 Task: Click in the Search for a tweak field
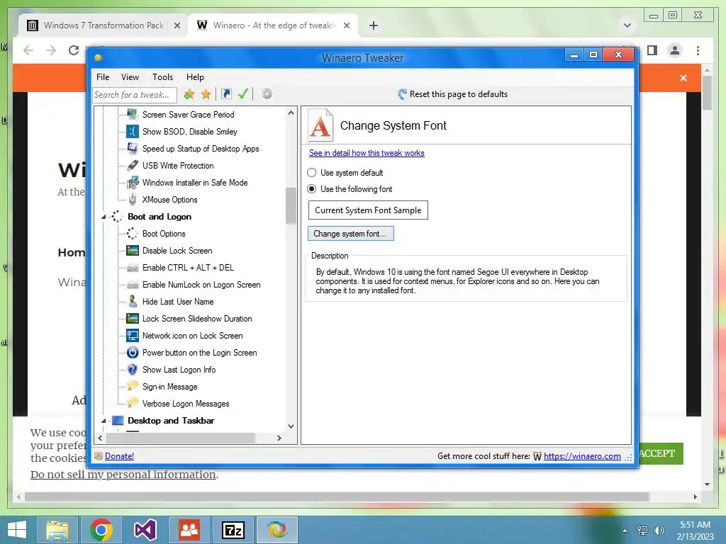pyautogui.click(x=134, y=94)
